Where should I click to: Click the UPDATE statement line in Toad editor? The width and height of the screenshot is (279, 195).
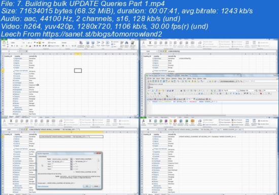pos(185,102)
